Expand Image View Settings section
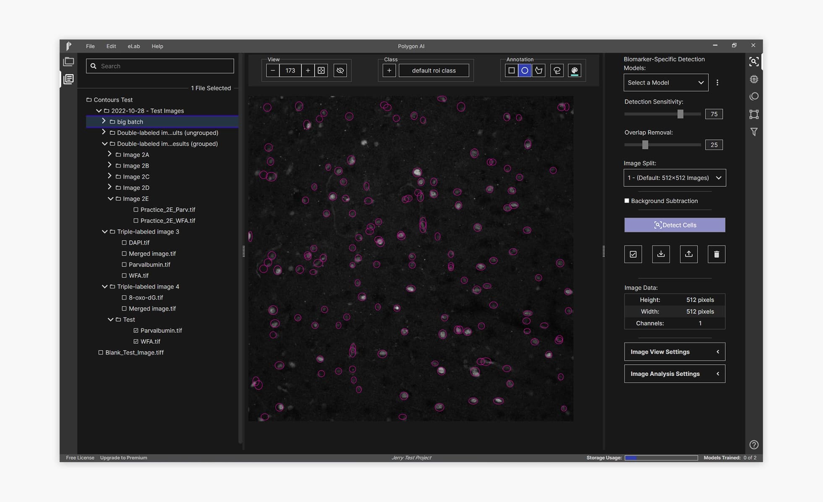Screen dimensions: 823x502 pos(674,352)
